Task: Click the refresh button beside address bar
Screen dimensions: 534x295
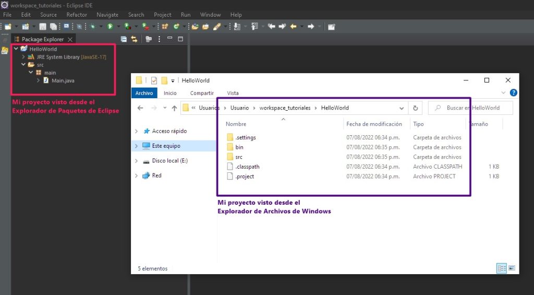Action: coord(415,108)
